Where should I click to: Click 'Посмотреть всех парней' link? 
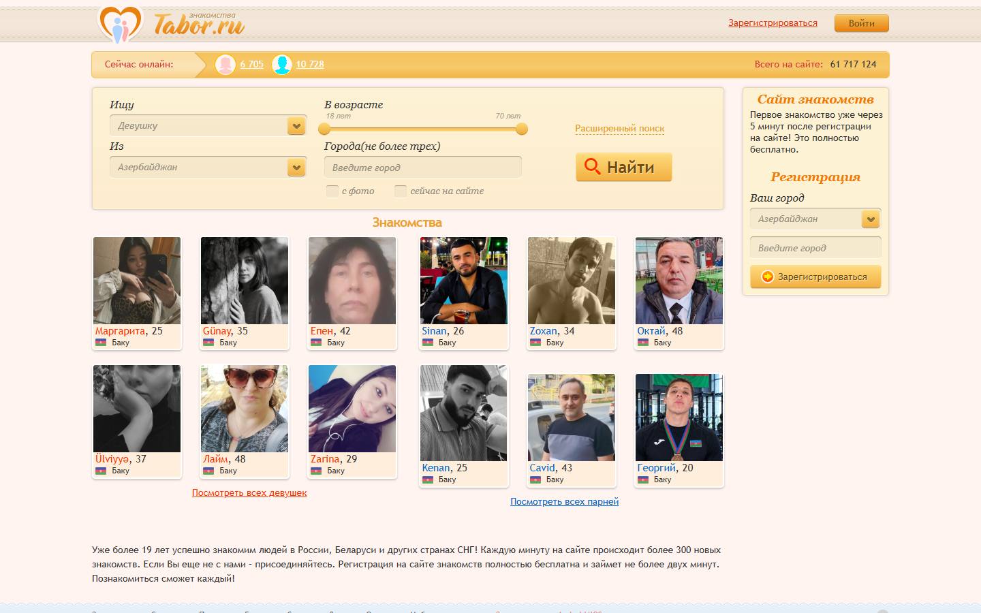click(565, 501)
